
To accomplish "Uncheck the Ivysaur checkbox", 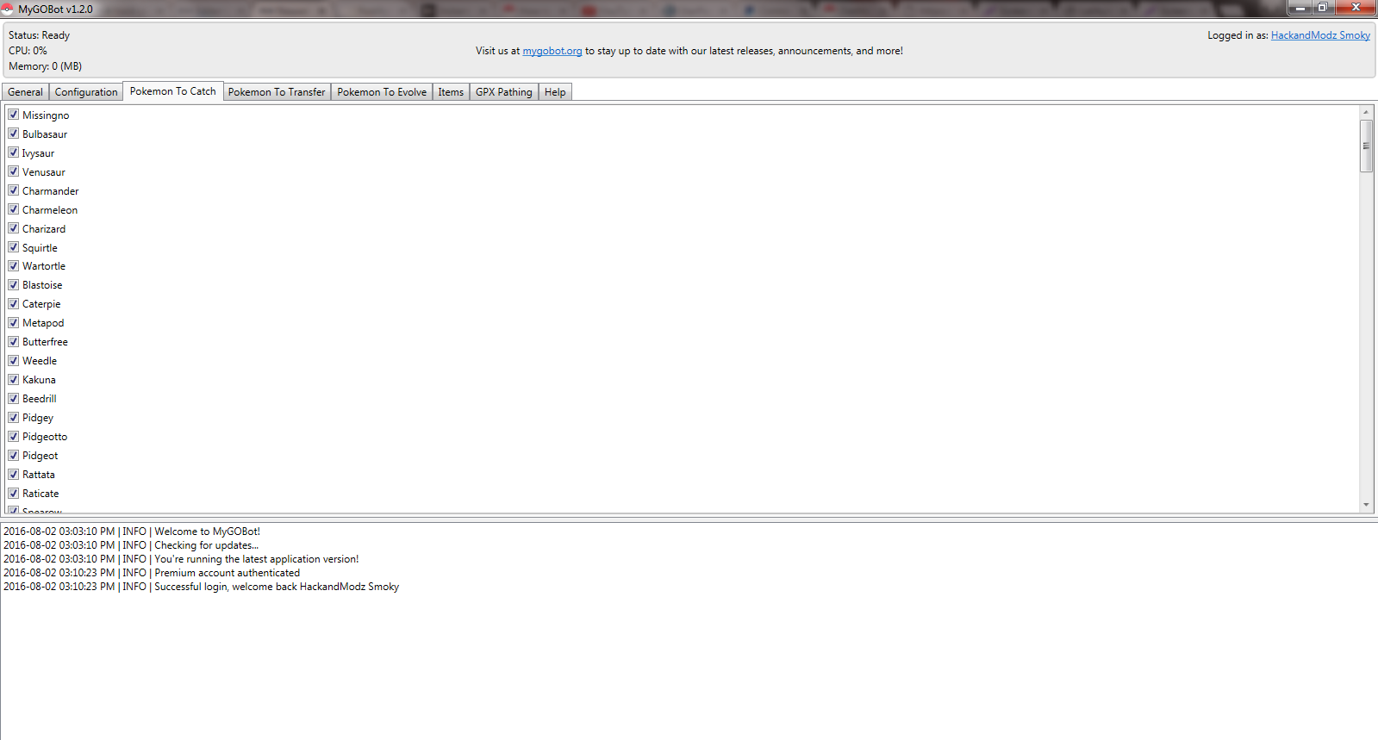I will 13,152.
